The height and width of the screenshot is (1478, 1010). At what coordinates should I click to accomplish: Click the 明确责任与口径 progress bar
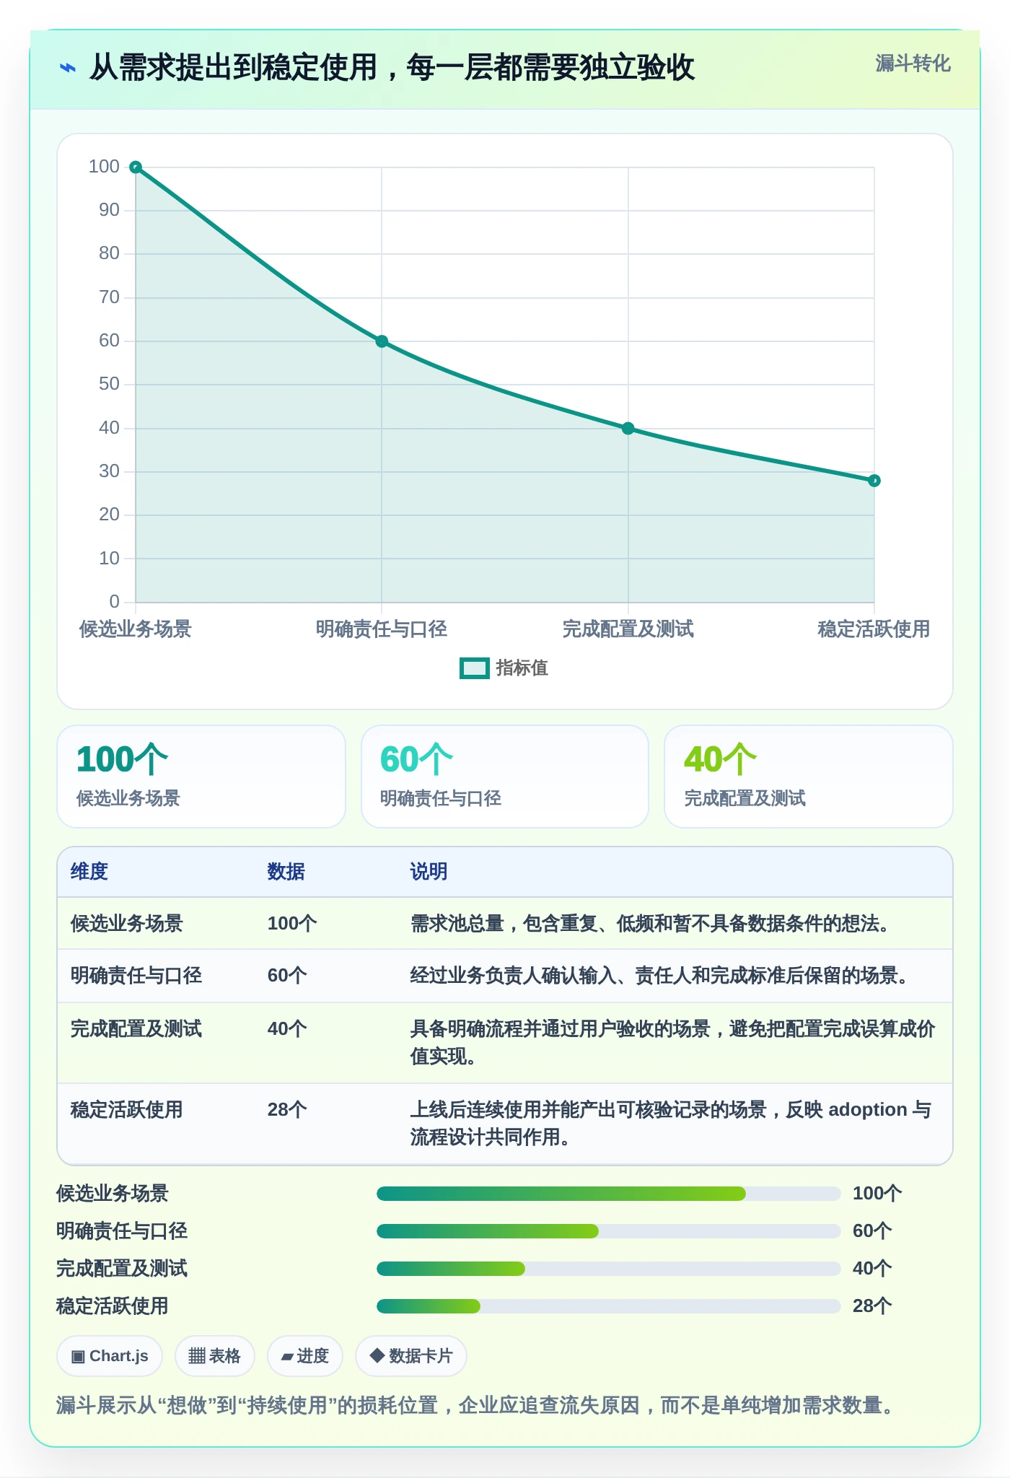click(608, 1231)
